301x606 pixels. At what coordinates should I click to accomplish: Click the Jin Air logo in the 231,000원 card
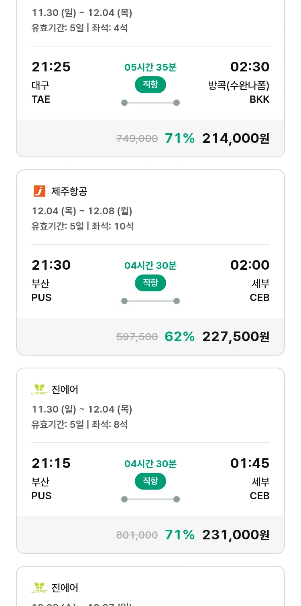click(x=39, y=389)
